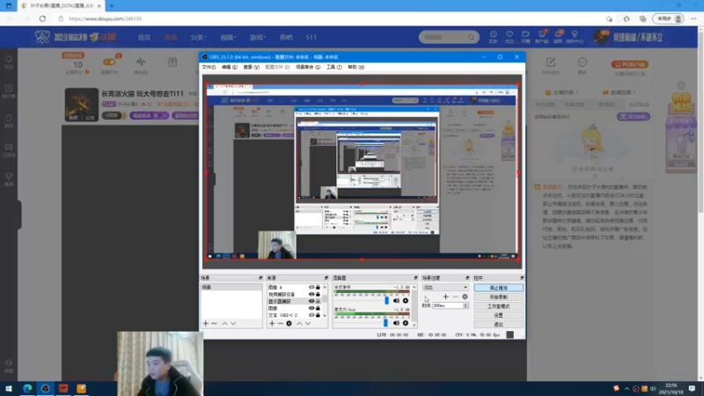Click the transition duration 300ms field
Viewport: 704px width, 396px height.
447,305
